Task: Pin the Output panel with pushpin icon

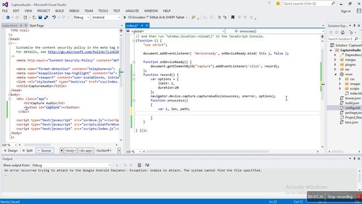Action: pos(355,159)
